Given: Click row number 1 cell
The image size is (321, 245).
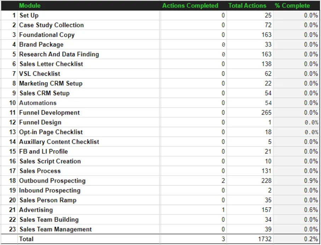Looking at the screenshot, I should [x=9, y=15].
